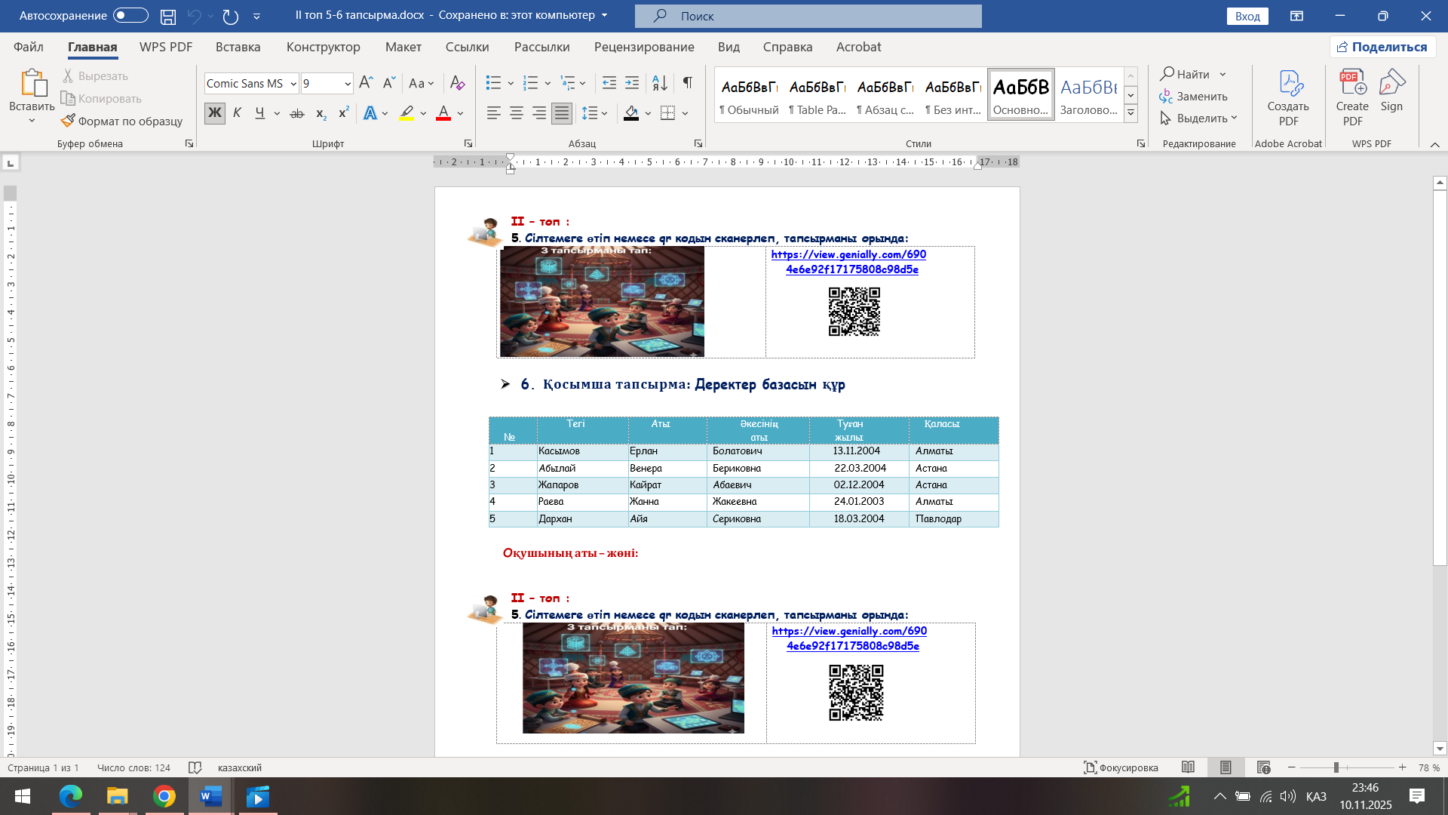Expand the font size dropdown
1448x815 pixels.
coord(348,83)
